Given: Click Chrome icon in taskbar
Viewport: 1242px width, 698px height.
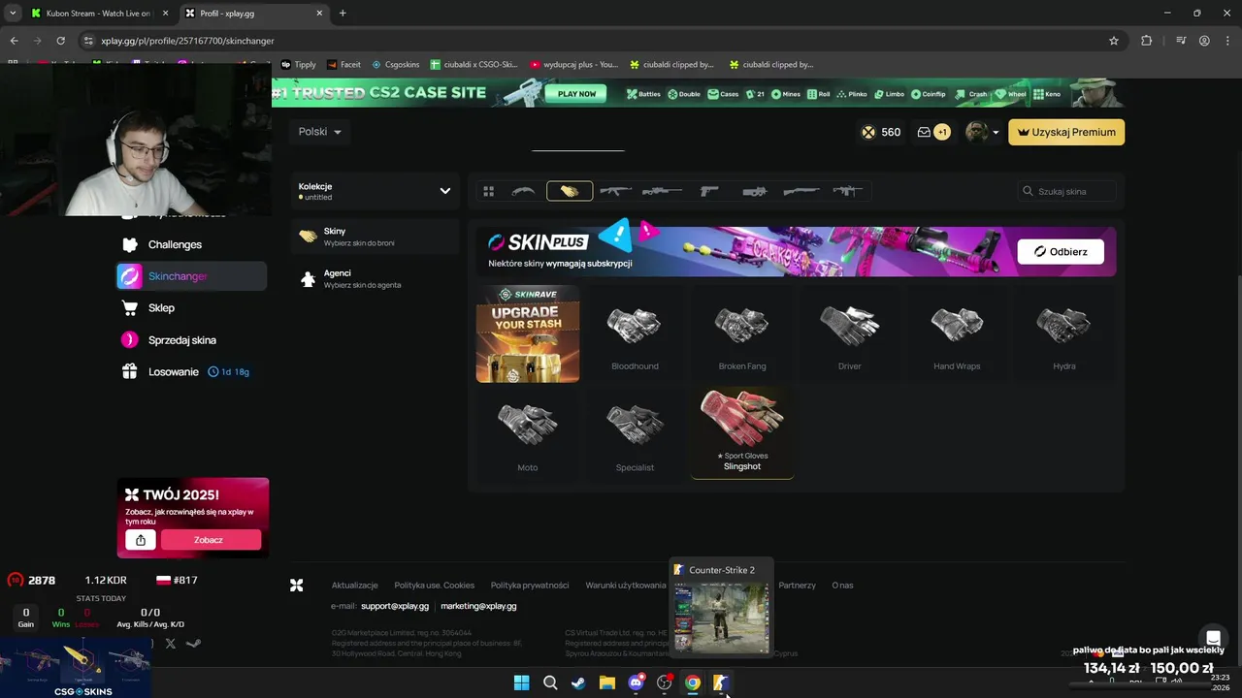Looking at the screenshot, I should coord(693,682).
